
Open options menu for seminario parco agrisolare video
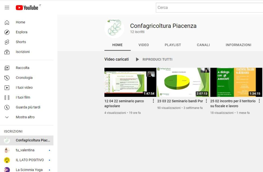(x=153, y=101)
